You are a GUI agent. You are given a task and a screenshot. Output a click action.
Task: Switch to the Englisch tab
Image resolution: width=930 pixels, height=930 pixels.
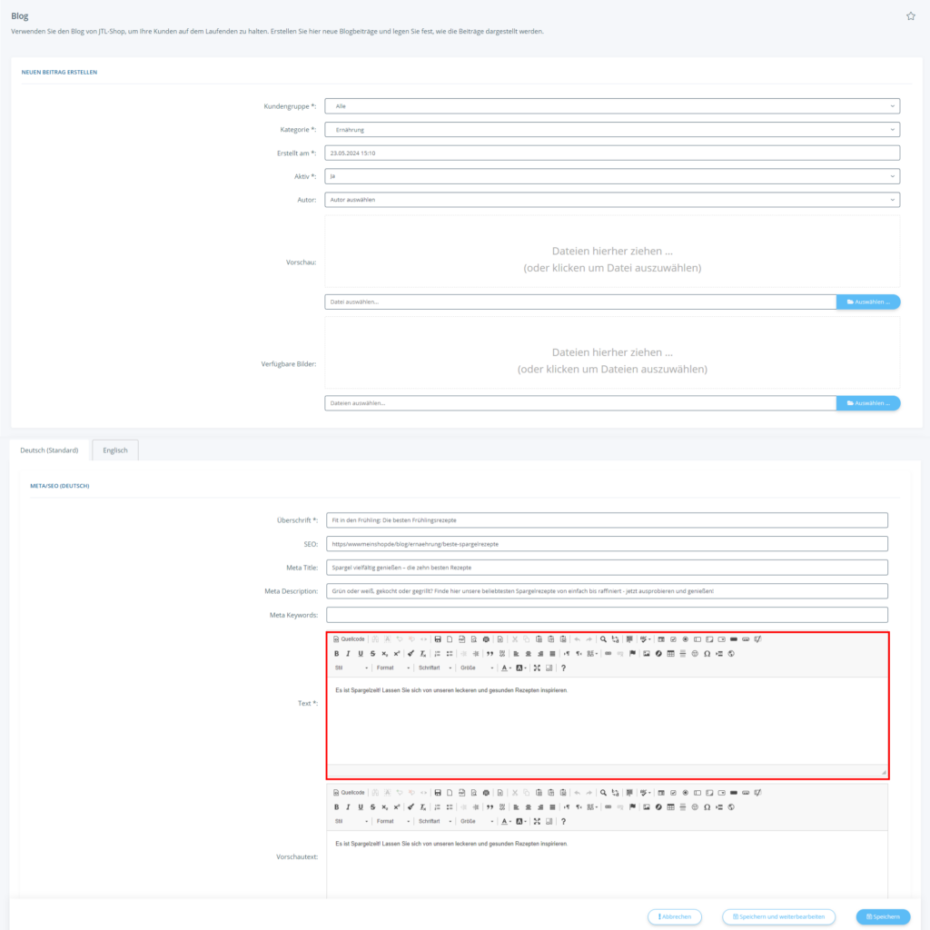(x=115, y=450)
